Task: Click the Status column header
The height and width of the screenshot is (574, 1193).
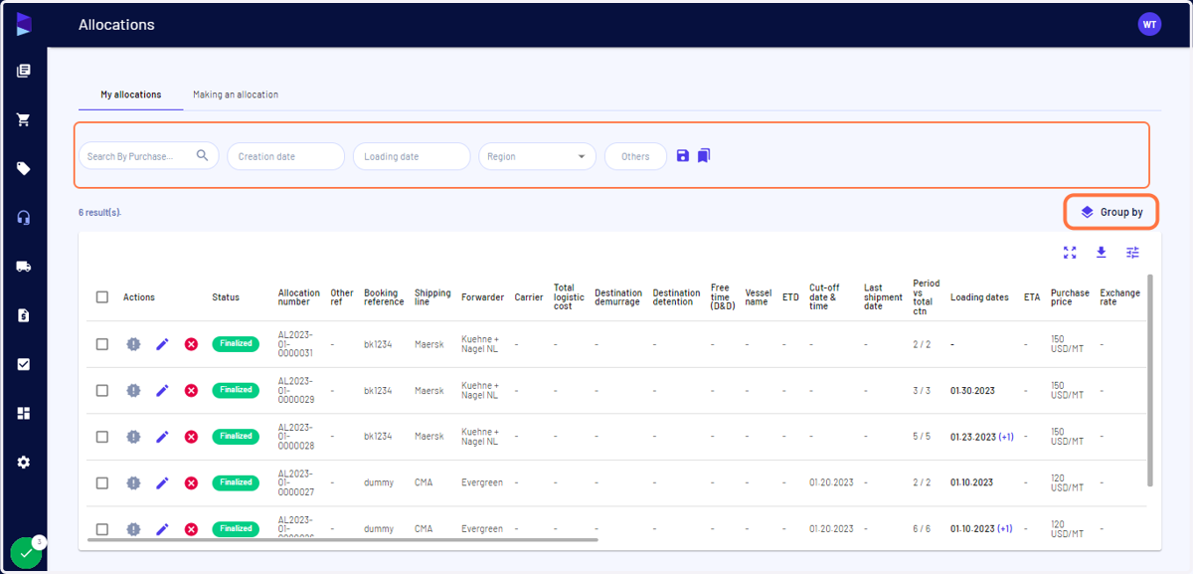Action: tap(226, 297)
